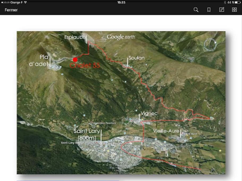
Task: Select the Espiaube map label
Action: 75,37
